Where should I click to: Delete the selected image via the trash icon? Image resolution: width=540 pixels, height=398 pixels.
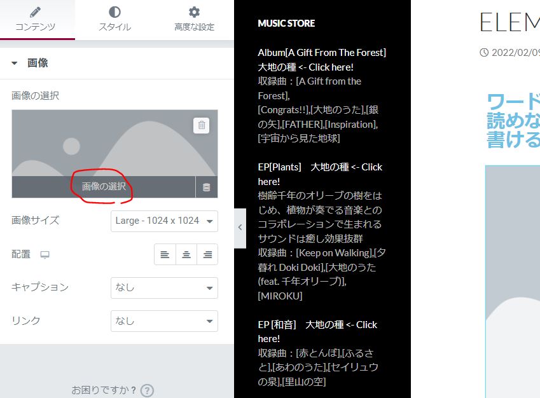tap(202, 125)
